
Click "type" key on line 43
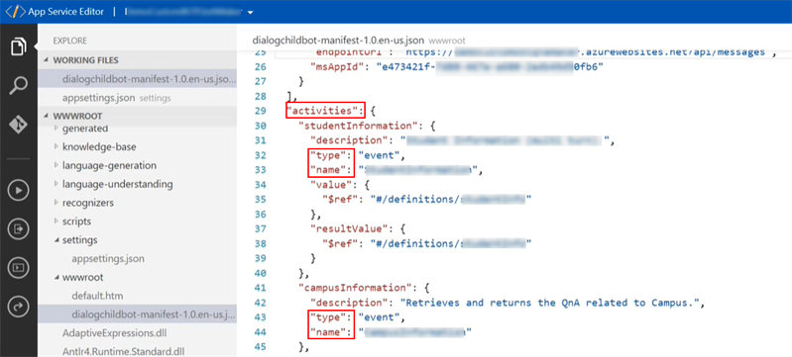coord(328,317)
